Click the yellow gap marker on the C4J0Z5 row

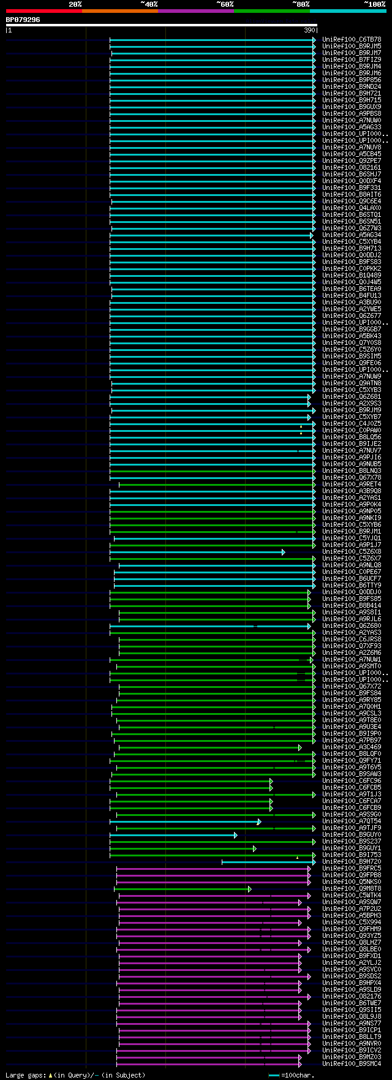pos(301,426)
